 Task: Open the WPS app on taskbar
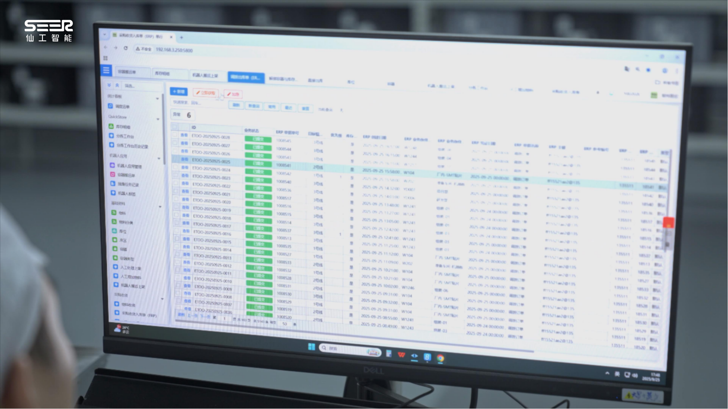pyautogui.click(x=401, y=355)
